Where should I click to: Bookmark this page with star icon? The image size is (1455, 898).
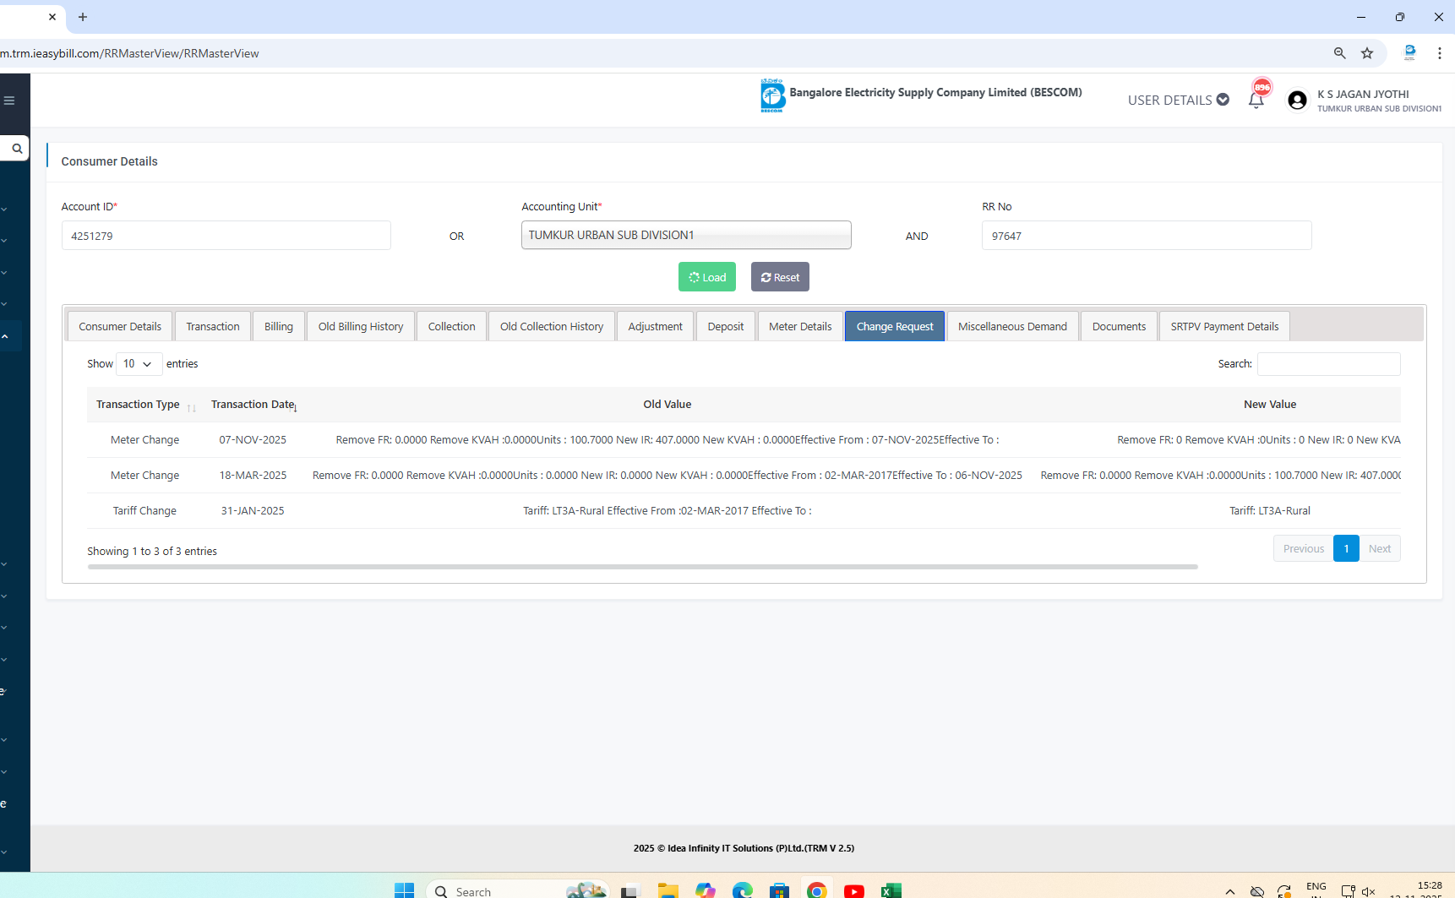point(1367,53)
